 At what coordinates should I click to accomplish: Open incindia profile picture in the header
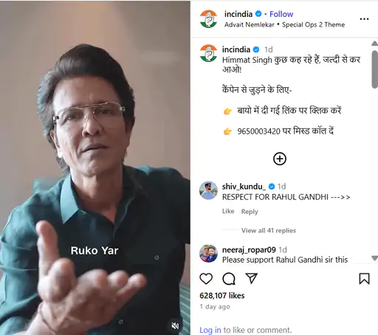coord(208,18)
